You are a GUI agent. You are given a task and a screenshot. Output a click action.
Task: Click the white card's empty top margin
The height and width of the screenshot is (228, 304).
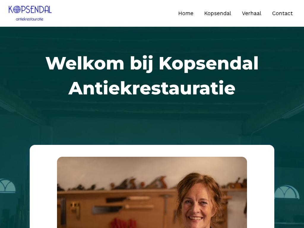(152, 151)
